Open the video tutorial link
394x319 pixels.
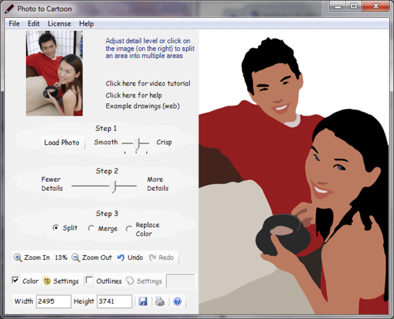[148, 84]
